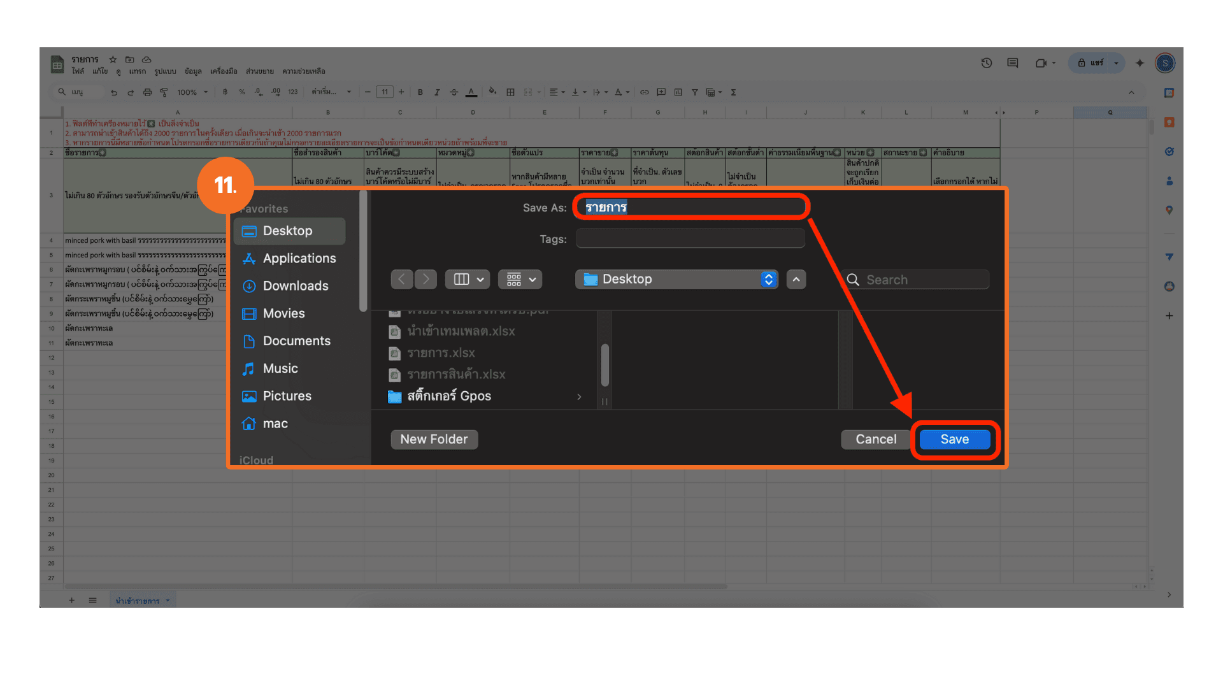Open the Desktop location dropdown

coord(676,280)
